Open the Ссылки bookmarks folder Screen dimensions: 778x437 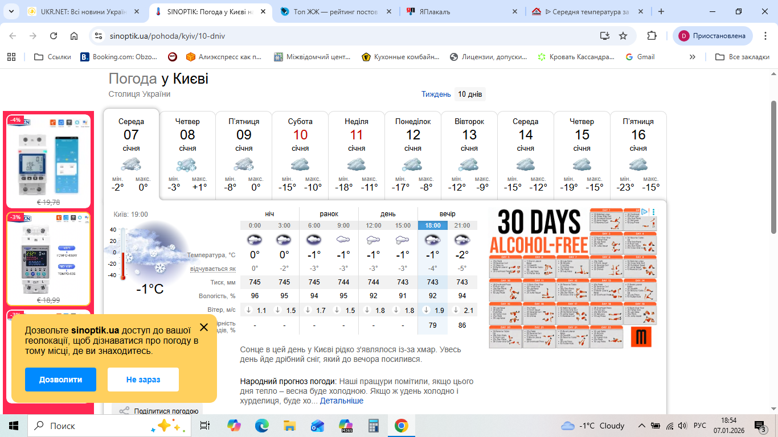(x=52, y=57)
